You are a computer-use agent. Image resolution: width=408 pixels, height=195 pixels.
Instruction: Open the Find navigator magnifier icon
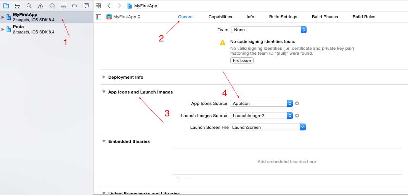click(29, 6)
